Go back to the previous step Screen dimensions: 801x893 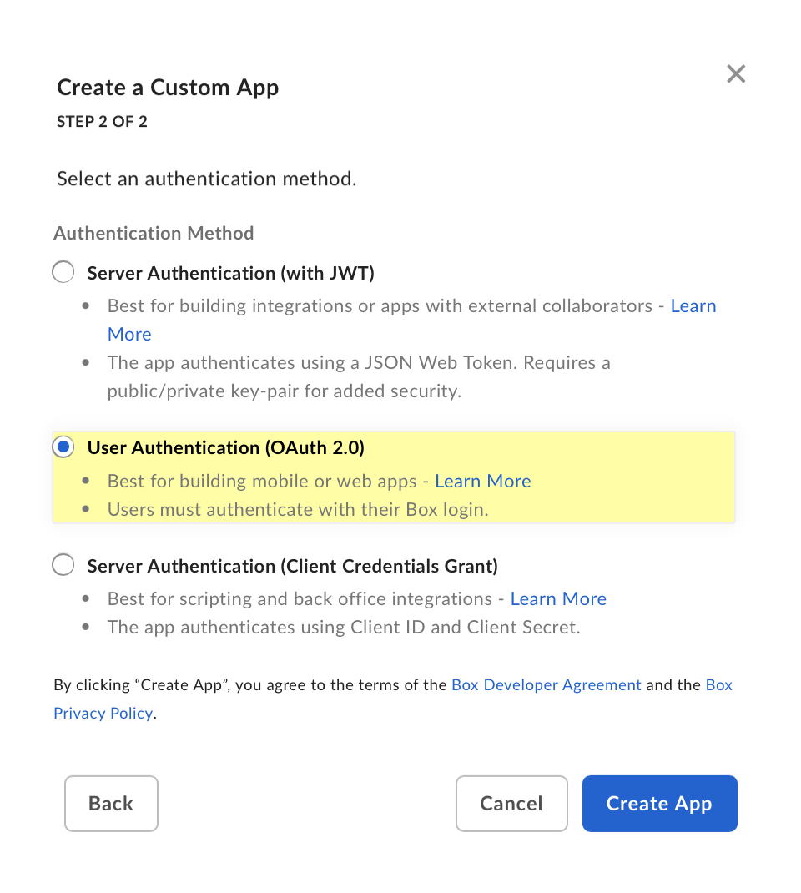point(111,804)
